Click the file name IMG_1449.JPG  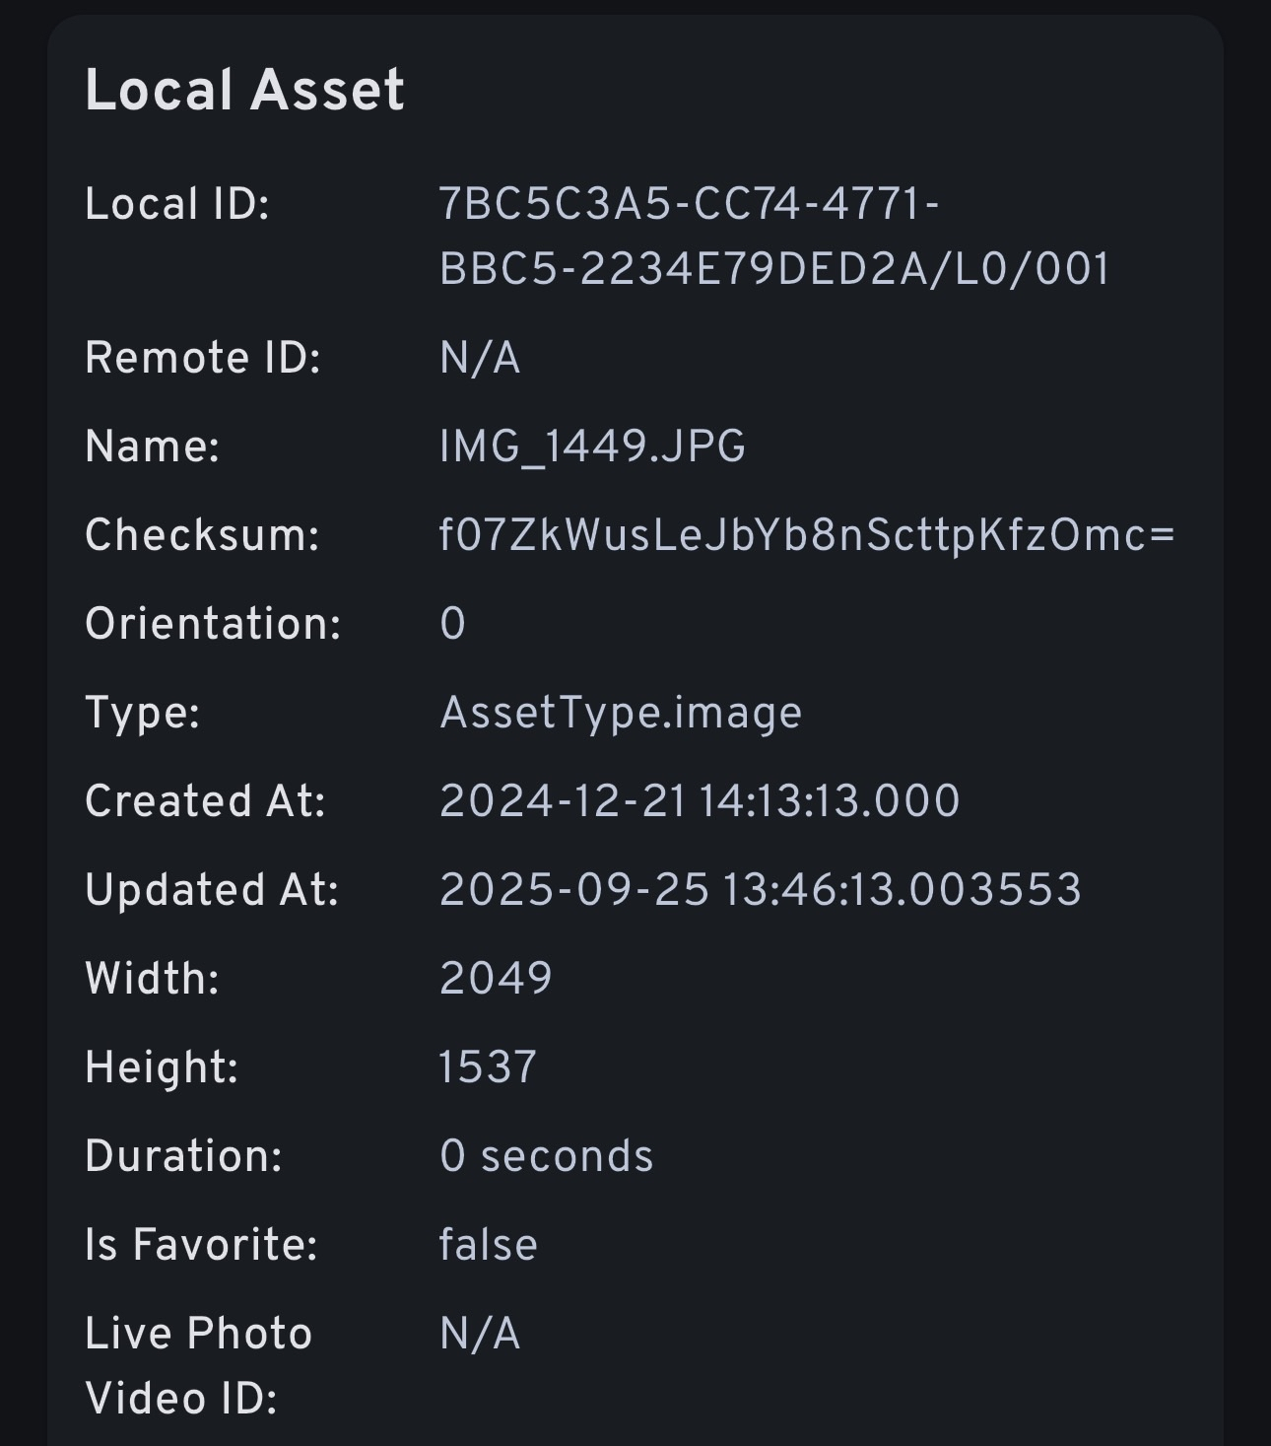pyautogui.click(x=592, y=447)
